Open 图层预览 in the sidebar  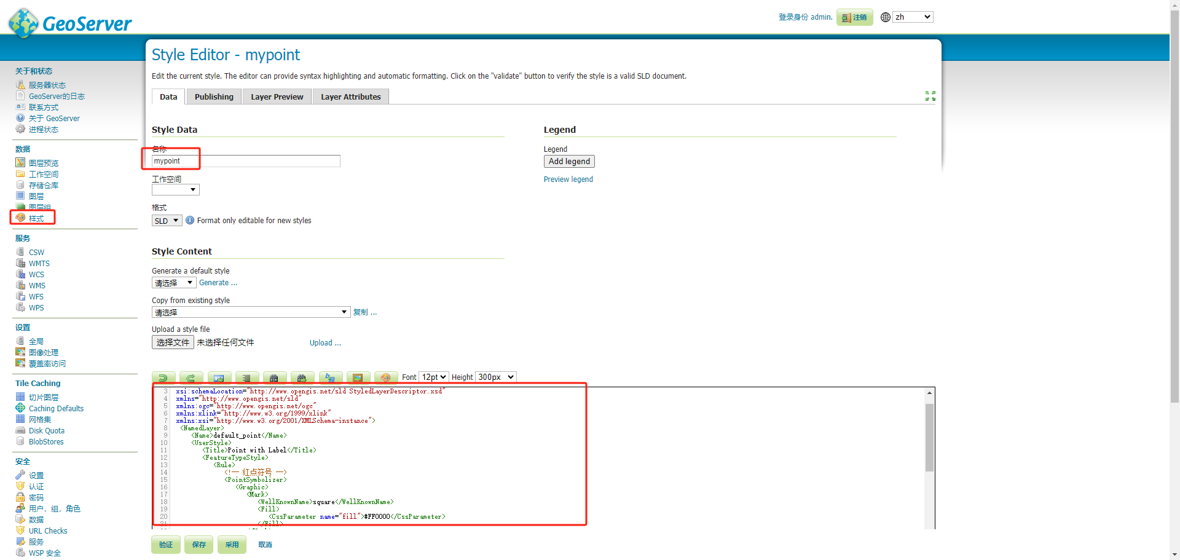[44, 164]
